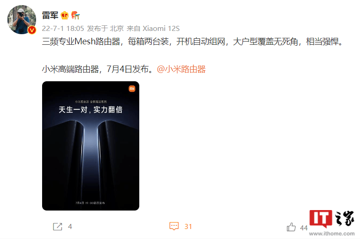This screenshot has width=360, height=241.
Task: Click the verified V badge on avatar
Action: pos(32,30)
